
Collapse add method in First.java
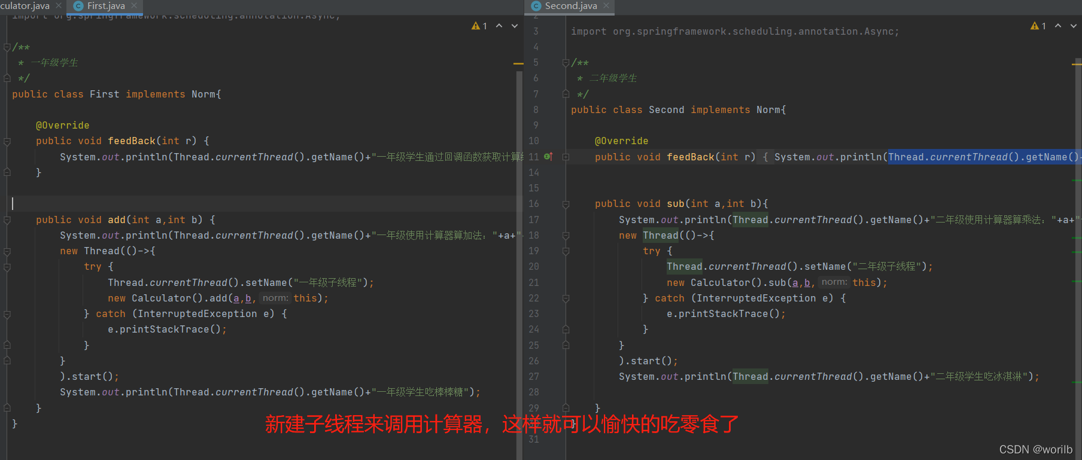(x=7, y=220)
